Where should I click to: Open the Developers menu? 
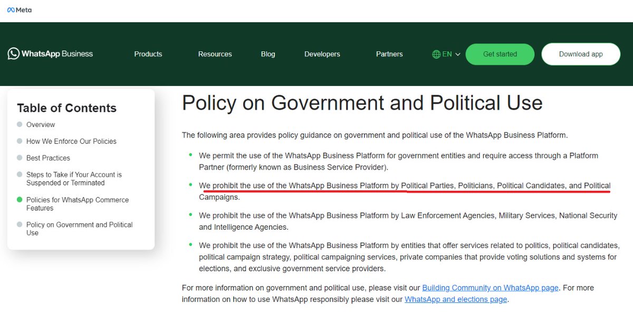[322, 54]
